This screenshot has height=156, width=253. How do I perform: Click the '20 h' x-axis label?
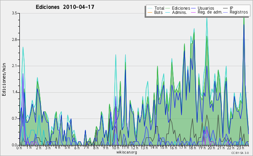pyautogui.click(x=211, y=148)
